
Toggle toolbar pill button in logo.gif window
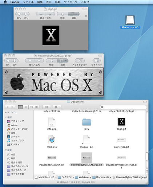tap(84, 9)
